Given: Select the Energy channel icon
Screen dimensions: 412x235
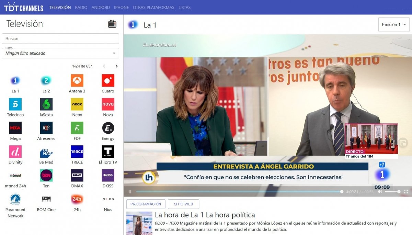Looking at the screenshot, I should point(108,128).
